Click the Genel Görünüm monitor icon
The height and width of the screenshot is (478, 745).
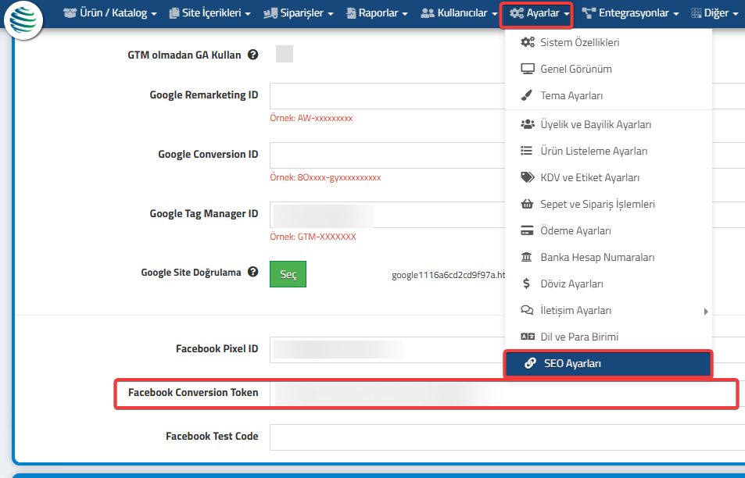click(x=527, y=69)
